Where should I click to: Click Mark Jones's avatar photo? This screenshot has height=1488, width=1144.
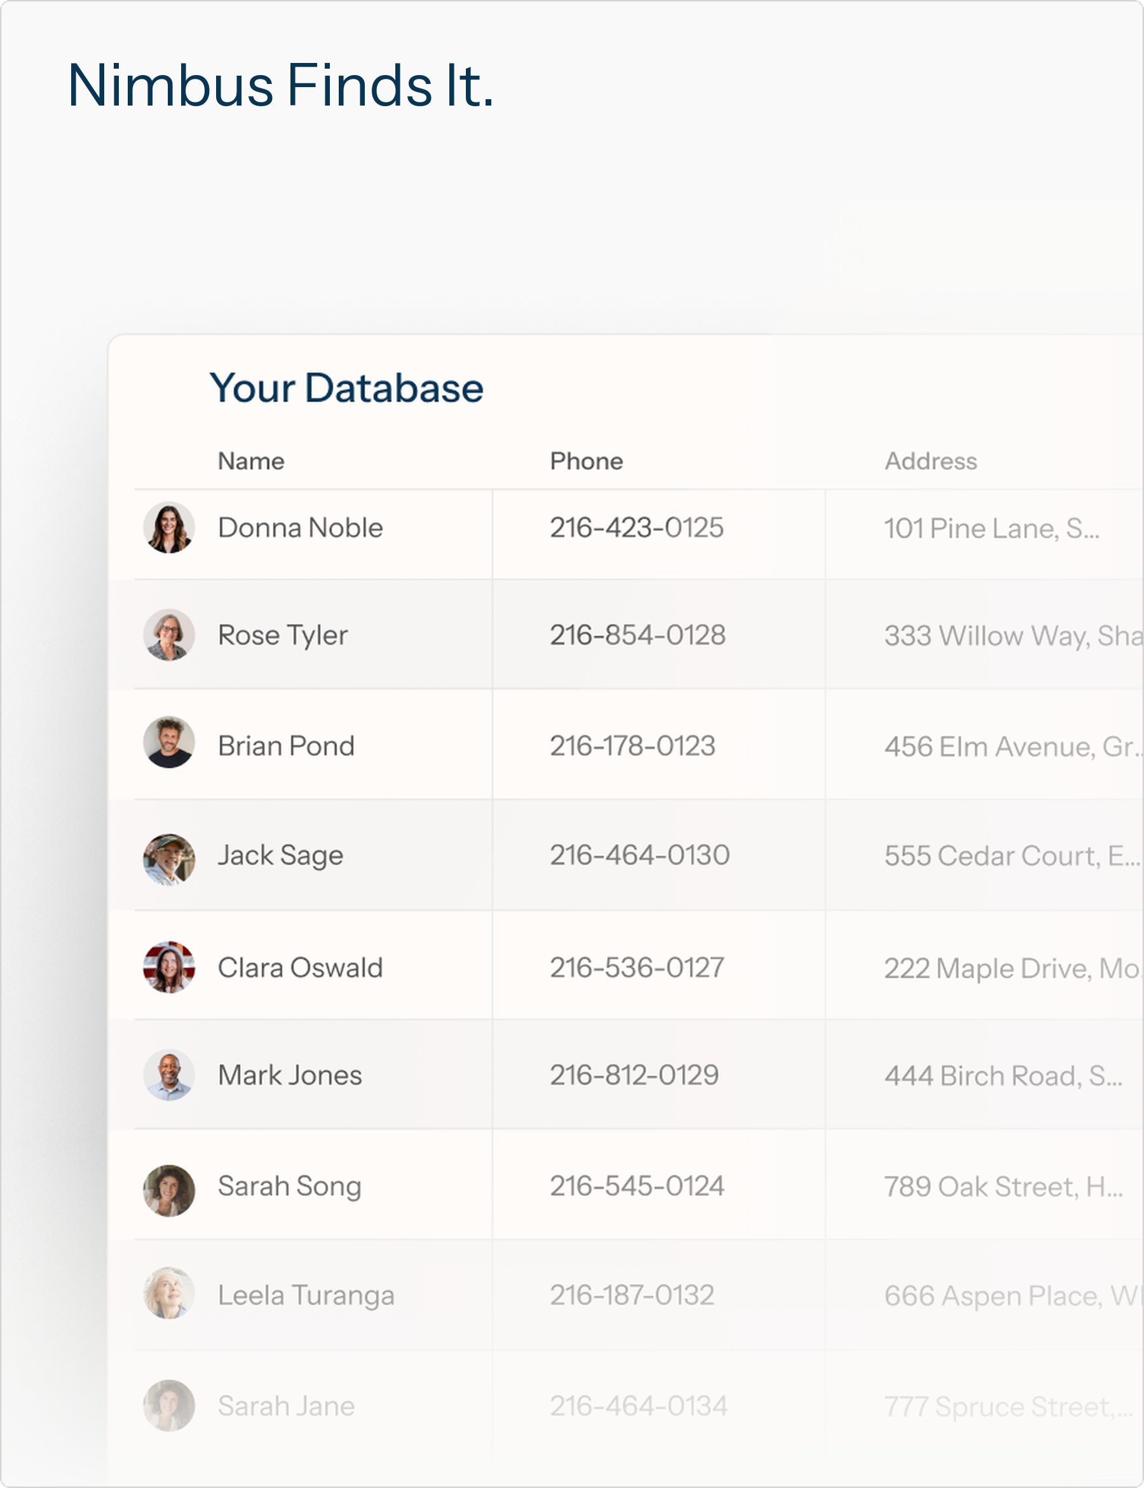point(169,1075)
